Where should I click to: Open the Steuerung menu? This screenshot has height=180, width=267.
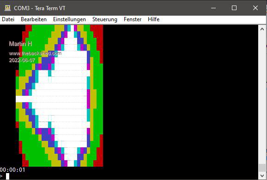tap(105, 19)
